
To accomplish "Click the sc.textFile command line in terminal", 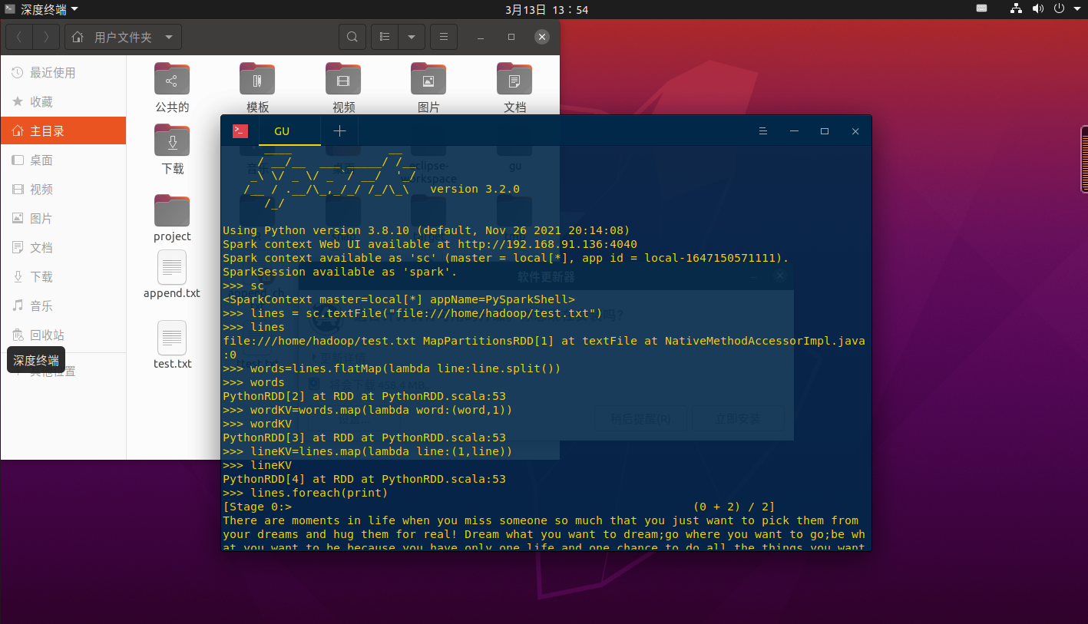I will pyautogui.click(x=412, y=313).
